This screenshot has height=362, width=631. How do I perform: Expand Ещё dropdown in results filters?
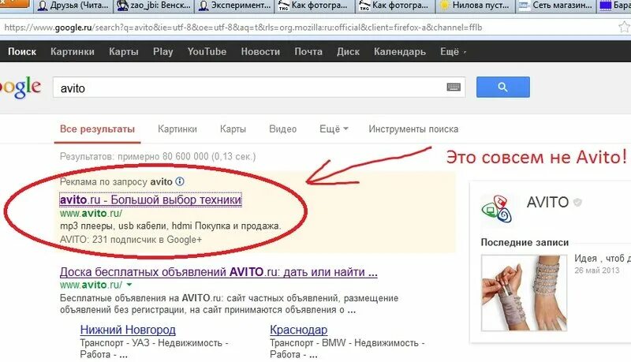pyautogui.click(x=334, y=129)
